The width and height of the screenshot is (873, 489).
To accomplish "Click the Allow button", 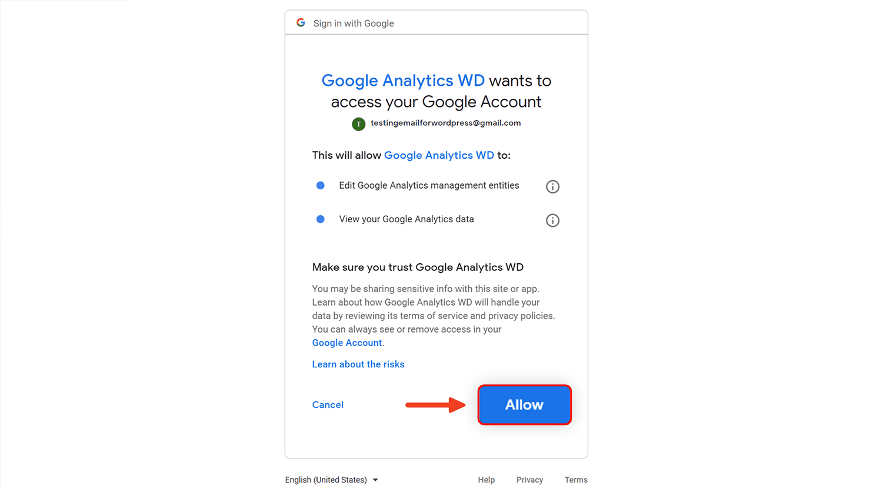I will (524, 405).
